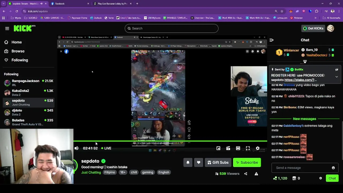The width and height of the screenshot is (343, 193).
Task: Open Buladas channel
Action: tap(28, 122)
